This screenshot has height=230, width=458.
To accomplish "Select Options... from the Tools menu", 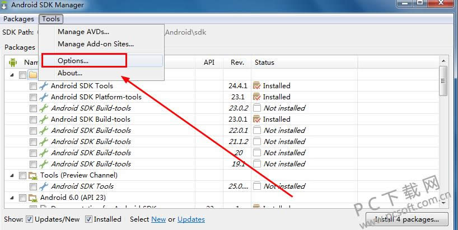I will click(x=73, y=60).
